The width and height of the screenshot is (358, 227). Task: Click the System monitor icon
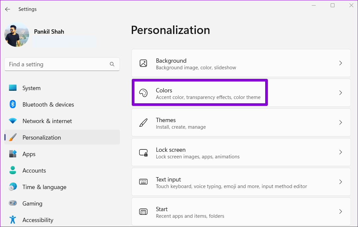click(13, 88)
